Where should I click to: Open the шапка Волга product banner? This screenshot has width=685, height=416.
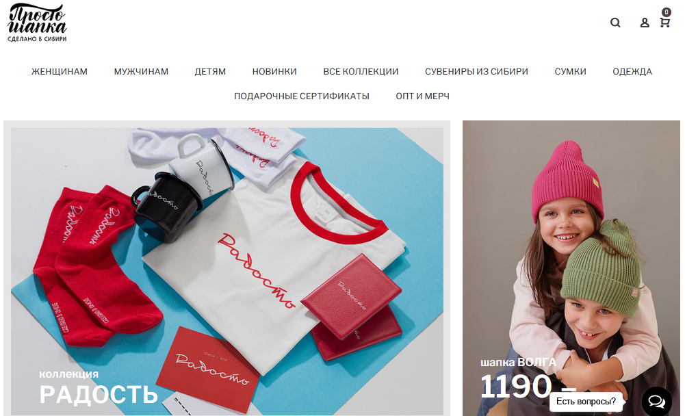click(x=571, y=268)
